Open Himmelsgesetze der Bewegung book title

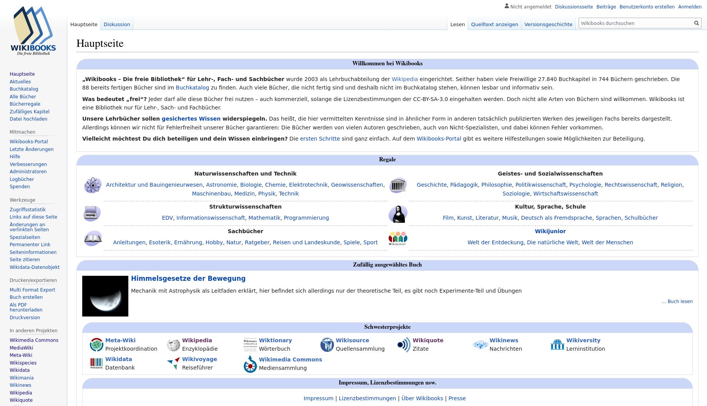[x=188, y=278]
